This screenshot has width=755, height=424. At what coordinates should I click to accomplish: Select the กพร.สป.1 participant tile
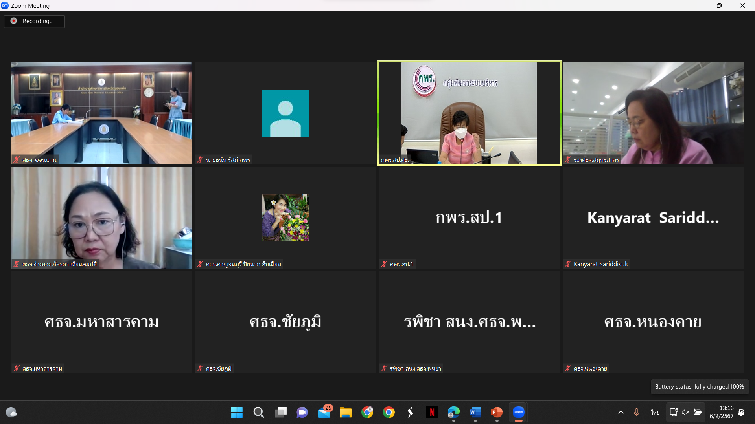point(470,217)
